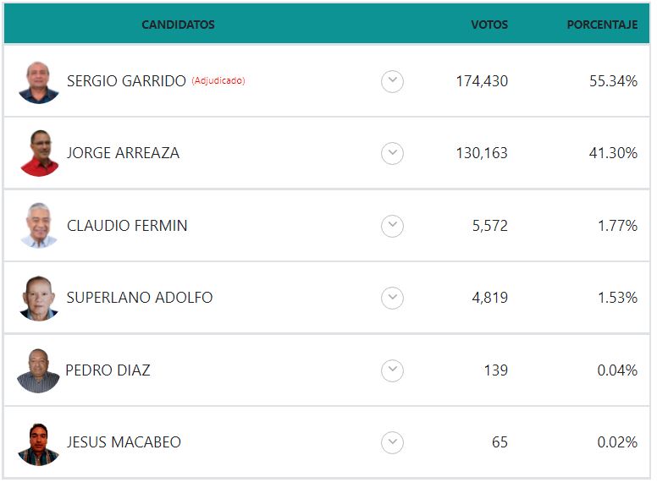
Task: Click Jesus Macabeo's portrait photo
Action: (x=39, y=444)
